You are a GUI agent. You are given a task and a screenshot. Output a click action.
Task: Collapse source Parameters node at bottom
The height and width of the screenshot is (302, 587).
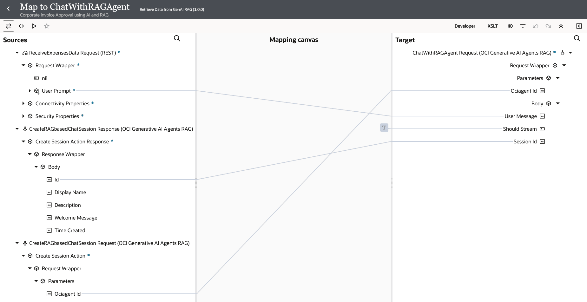point(36,281)
